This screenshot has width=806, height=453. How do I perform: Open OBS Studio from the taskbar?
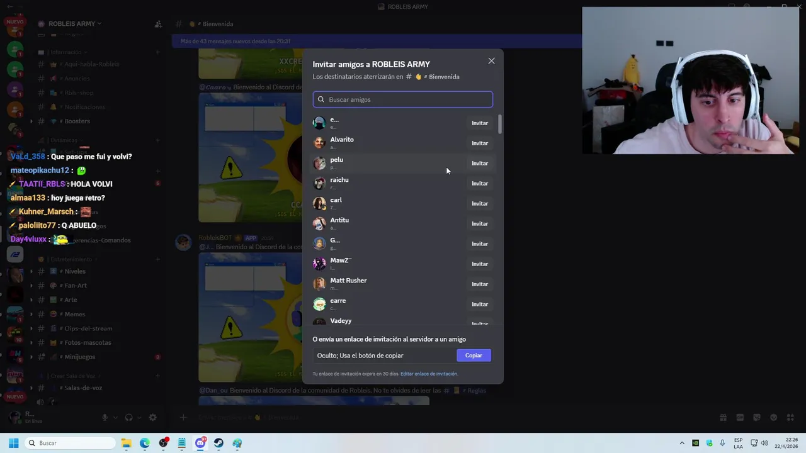(x=164, y=443)
